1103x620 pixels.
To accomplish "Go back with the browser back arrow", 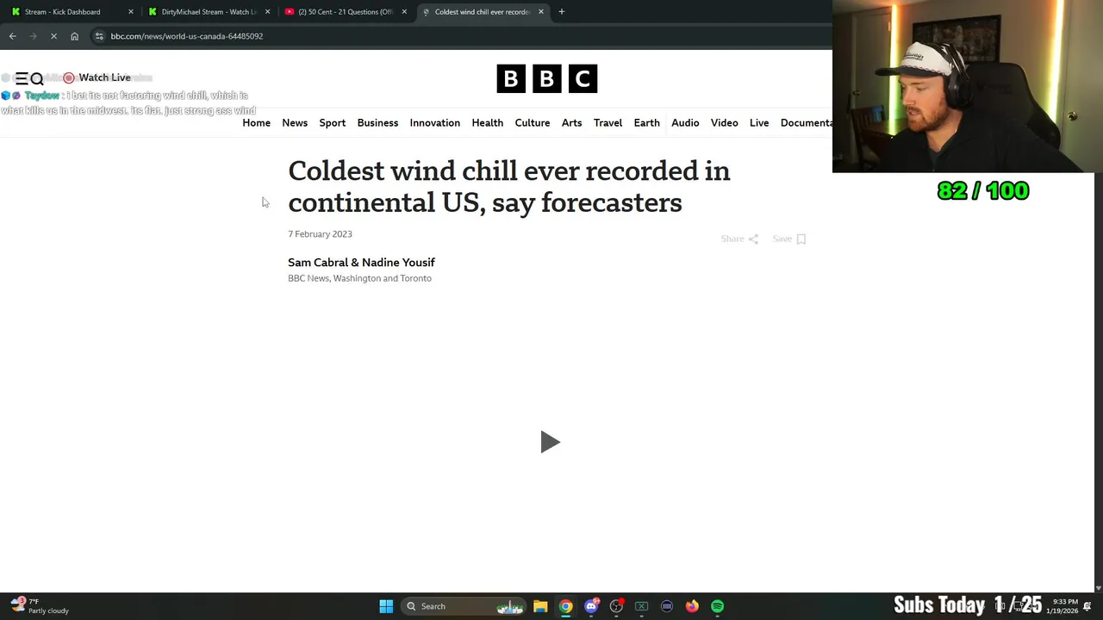I will click(12, 36).
